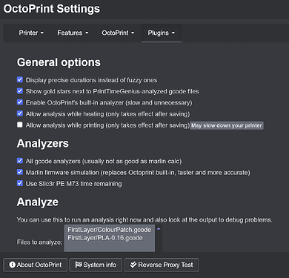Toggle OctoPrint's built-in analyzer checkbox
The height and width of the screenshot is (278, 289).
(20, 102)
